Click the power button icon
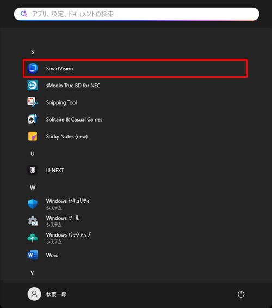Image resolution: width=272 pixels, height=308 pixels. pyautogui.click(x=241, y=294)
